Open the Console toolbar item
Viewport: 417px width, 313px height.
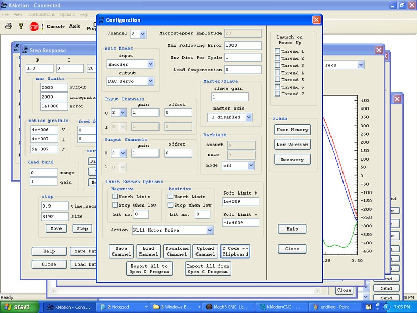pos(56,26)
